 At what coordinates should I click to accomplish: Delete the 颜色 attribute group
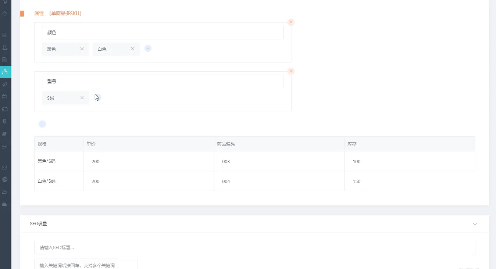[x=291, y=22]
